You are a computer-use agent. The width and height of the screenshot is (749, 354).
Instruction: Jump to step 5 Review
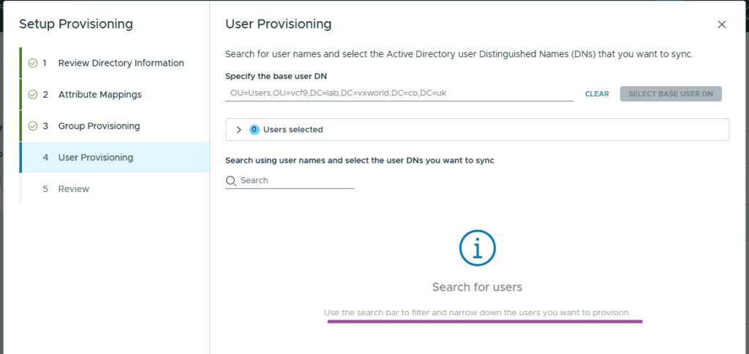pos(73,189)
